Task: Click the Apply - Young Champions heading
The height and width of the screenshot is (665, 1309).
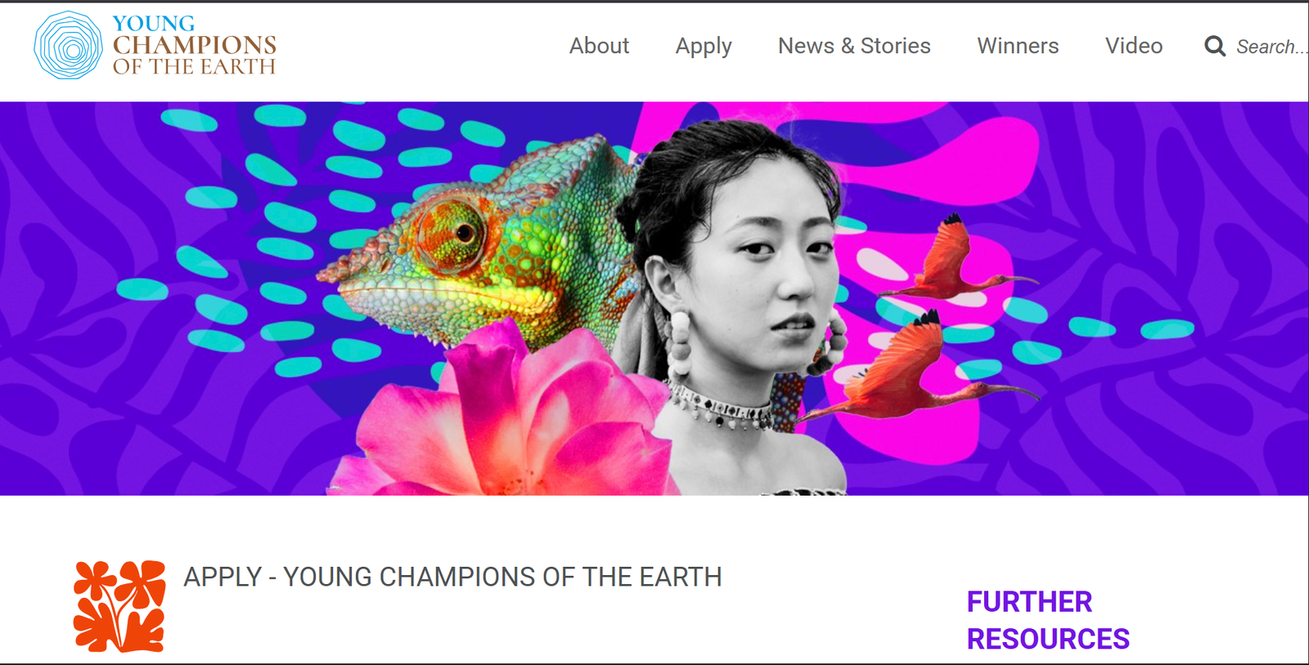Action: [452, 577]
